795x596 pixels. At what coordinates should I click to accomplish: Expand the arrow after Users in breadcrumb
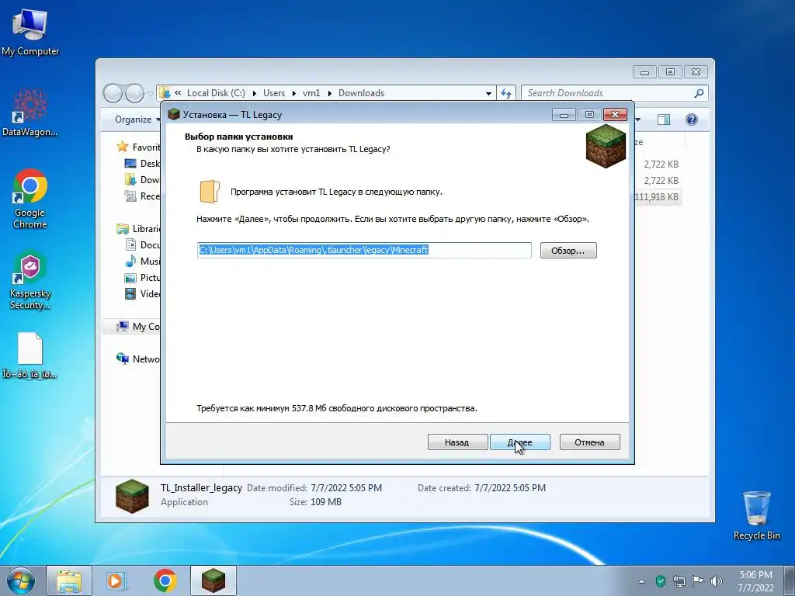(x=294, y=93)
